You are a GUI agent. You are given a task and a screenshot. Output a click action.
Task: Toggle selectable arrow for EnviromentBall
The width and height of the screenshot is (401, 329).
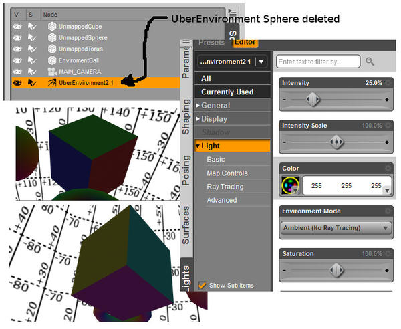32,60
